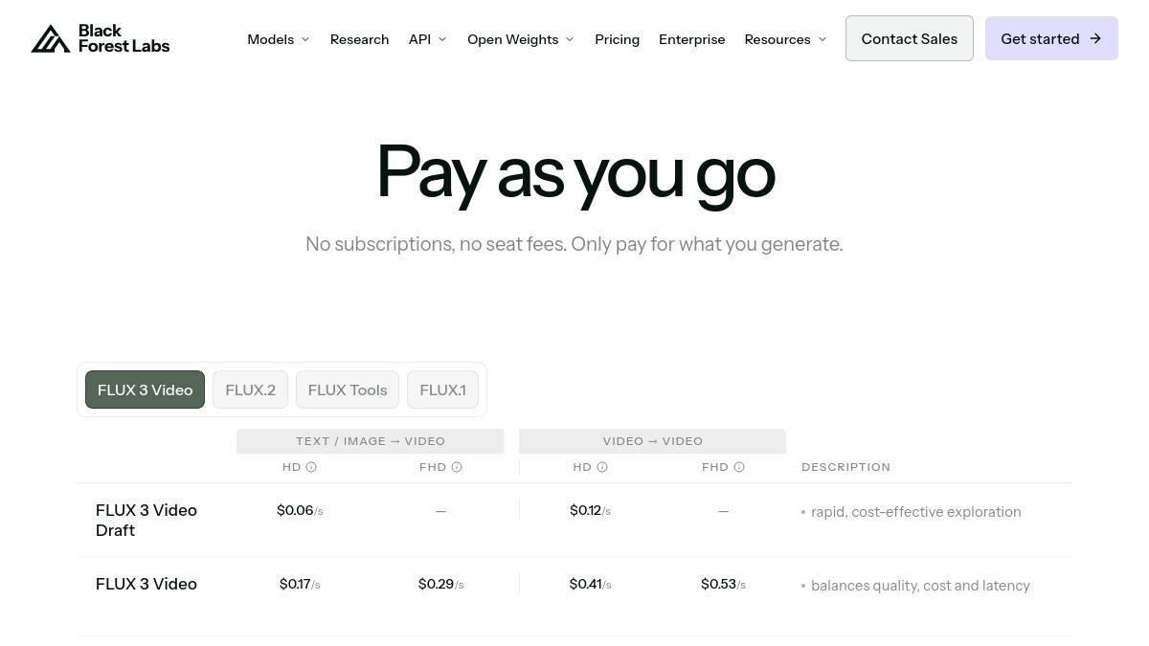Click the Get started button
This screenshot has width=1149, height=646.
[1051, 38]
